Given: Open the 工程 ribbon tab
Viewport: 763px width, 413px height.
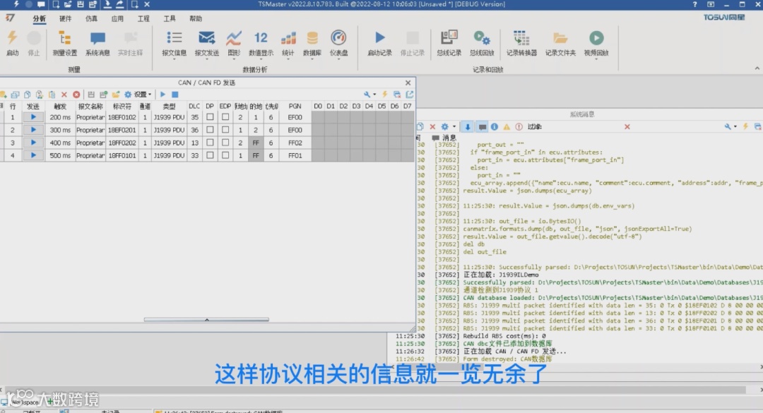Looking at the screenshot, I should click(143, 18).
